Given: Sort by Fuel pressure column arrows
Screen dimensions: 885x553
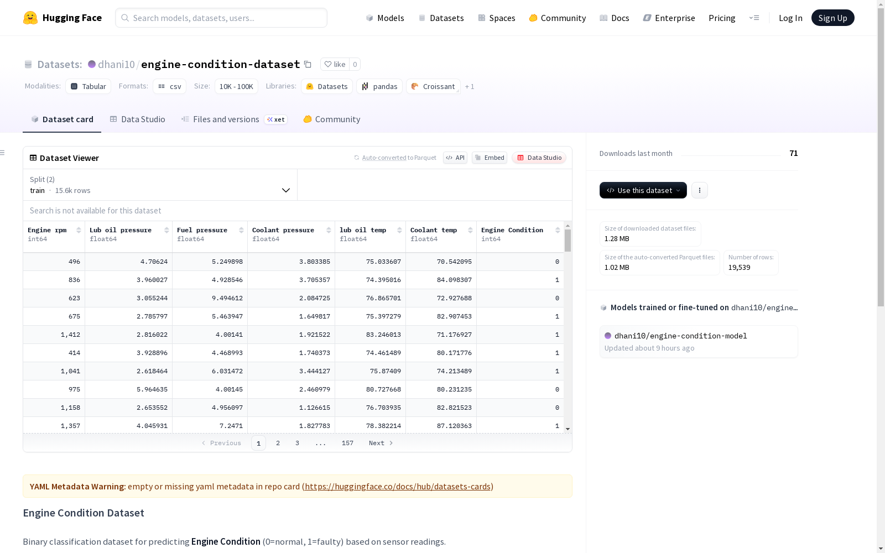Looking at the screenshot, I should (241, 230).
